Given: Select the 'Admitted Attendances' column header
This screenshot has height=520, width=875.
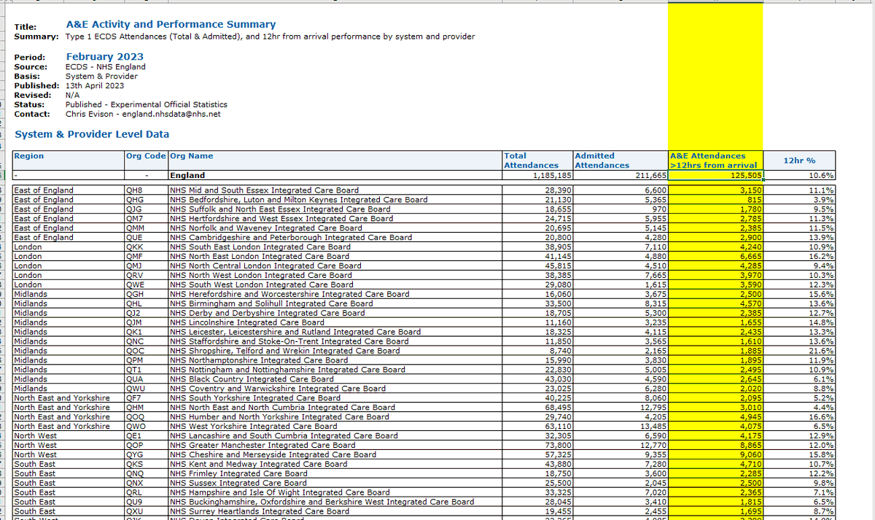Looking at the screenshot, I should click(621, 160).
